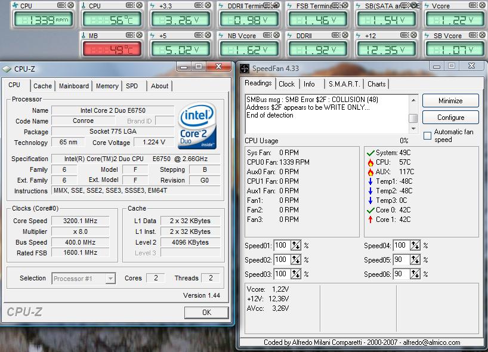Close the MB temperature gadget
The height and width of the screenshot is (352, 488).
[140, 35]
